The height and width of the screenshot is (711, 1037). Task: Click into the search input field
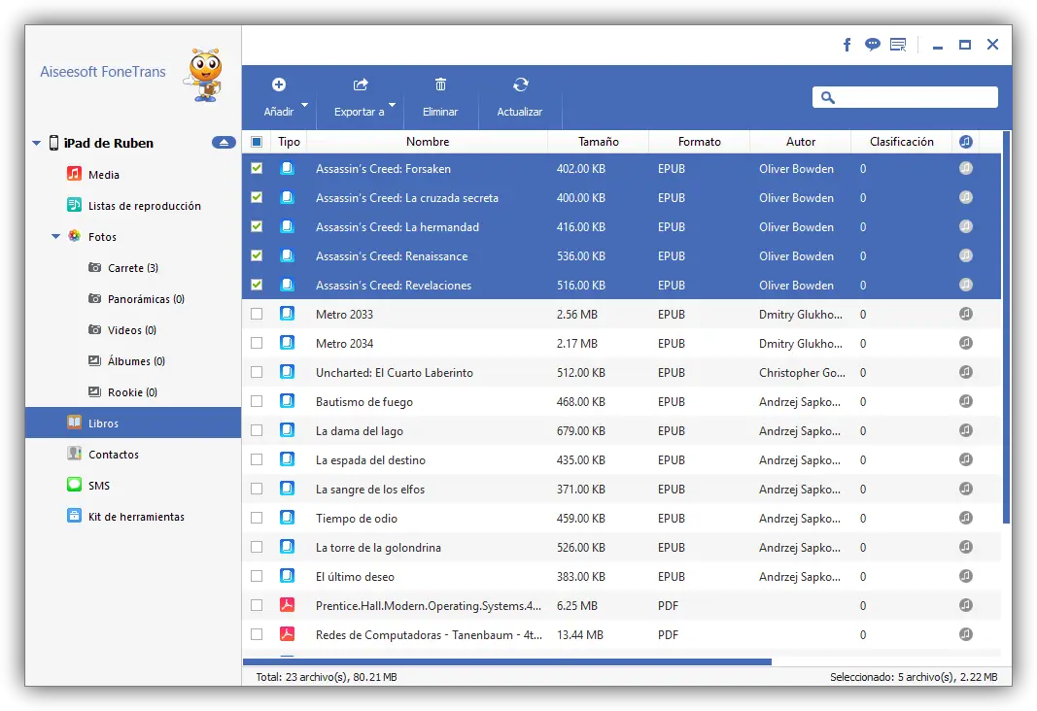905,97
